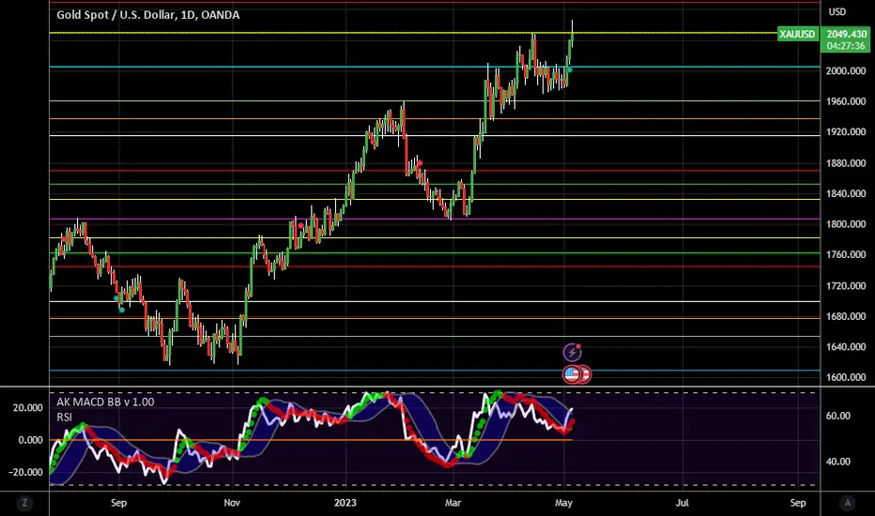The height and width of the screenshot is (516, 875).
Task: Click the Jul label on time axis
Action: click(x=682, y=503)
